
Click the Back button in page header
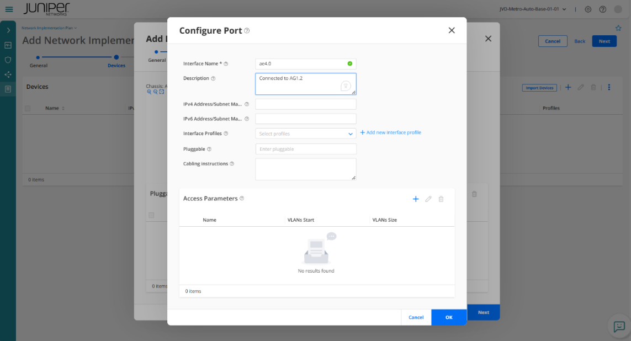(580, 41)
